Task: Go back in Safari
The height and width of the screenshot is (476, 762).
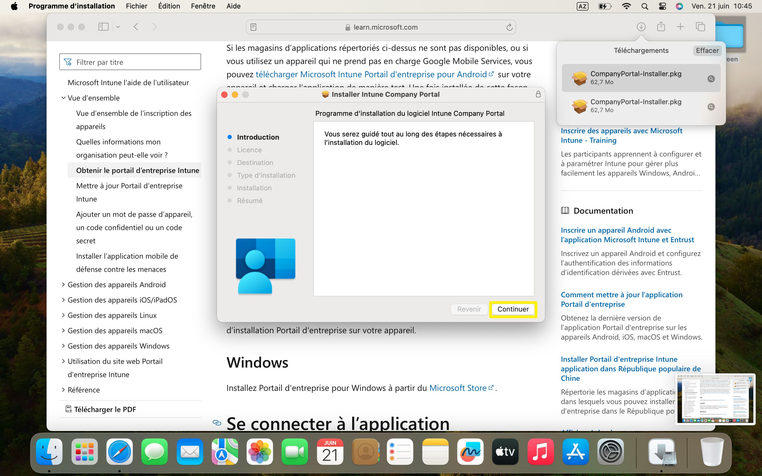Action: coord(136,27)
